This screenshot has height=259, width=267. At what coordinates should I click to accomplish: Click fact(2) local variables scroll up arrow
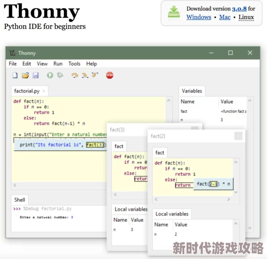pyautogui.click(x=236, y=223)
